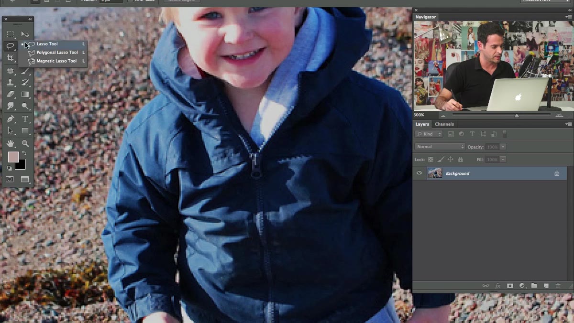Select the Rectangle shape tool
574x323 pixels.
click(x=25, y=131)
